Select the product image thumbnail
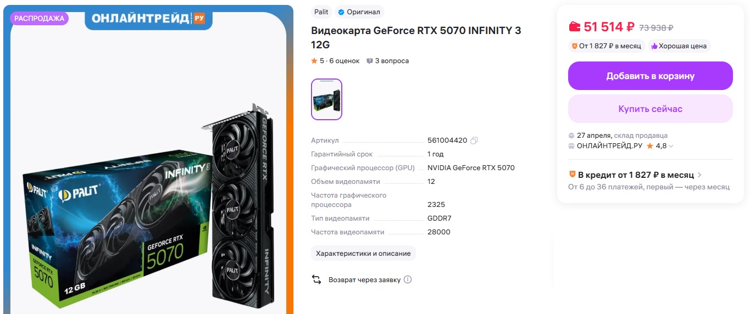Screen dimensions: 750x314 point(326,99)
